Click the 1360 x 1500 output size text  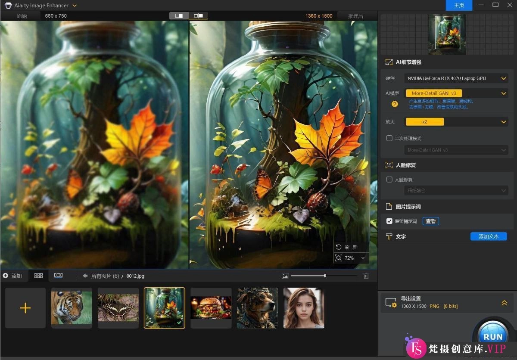319,16
